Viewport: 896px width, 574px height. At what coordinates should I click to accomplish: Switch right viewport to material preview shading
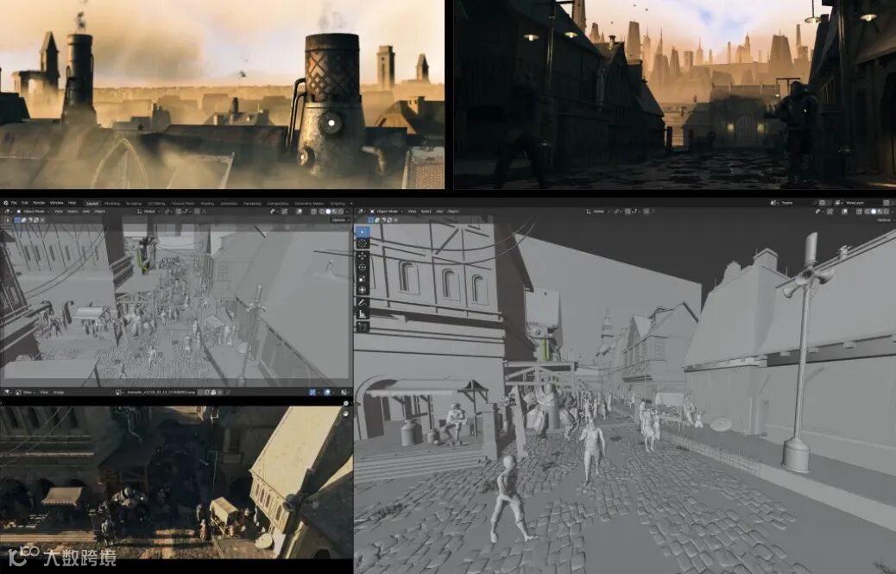(880, 211)
